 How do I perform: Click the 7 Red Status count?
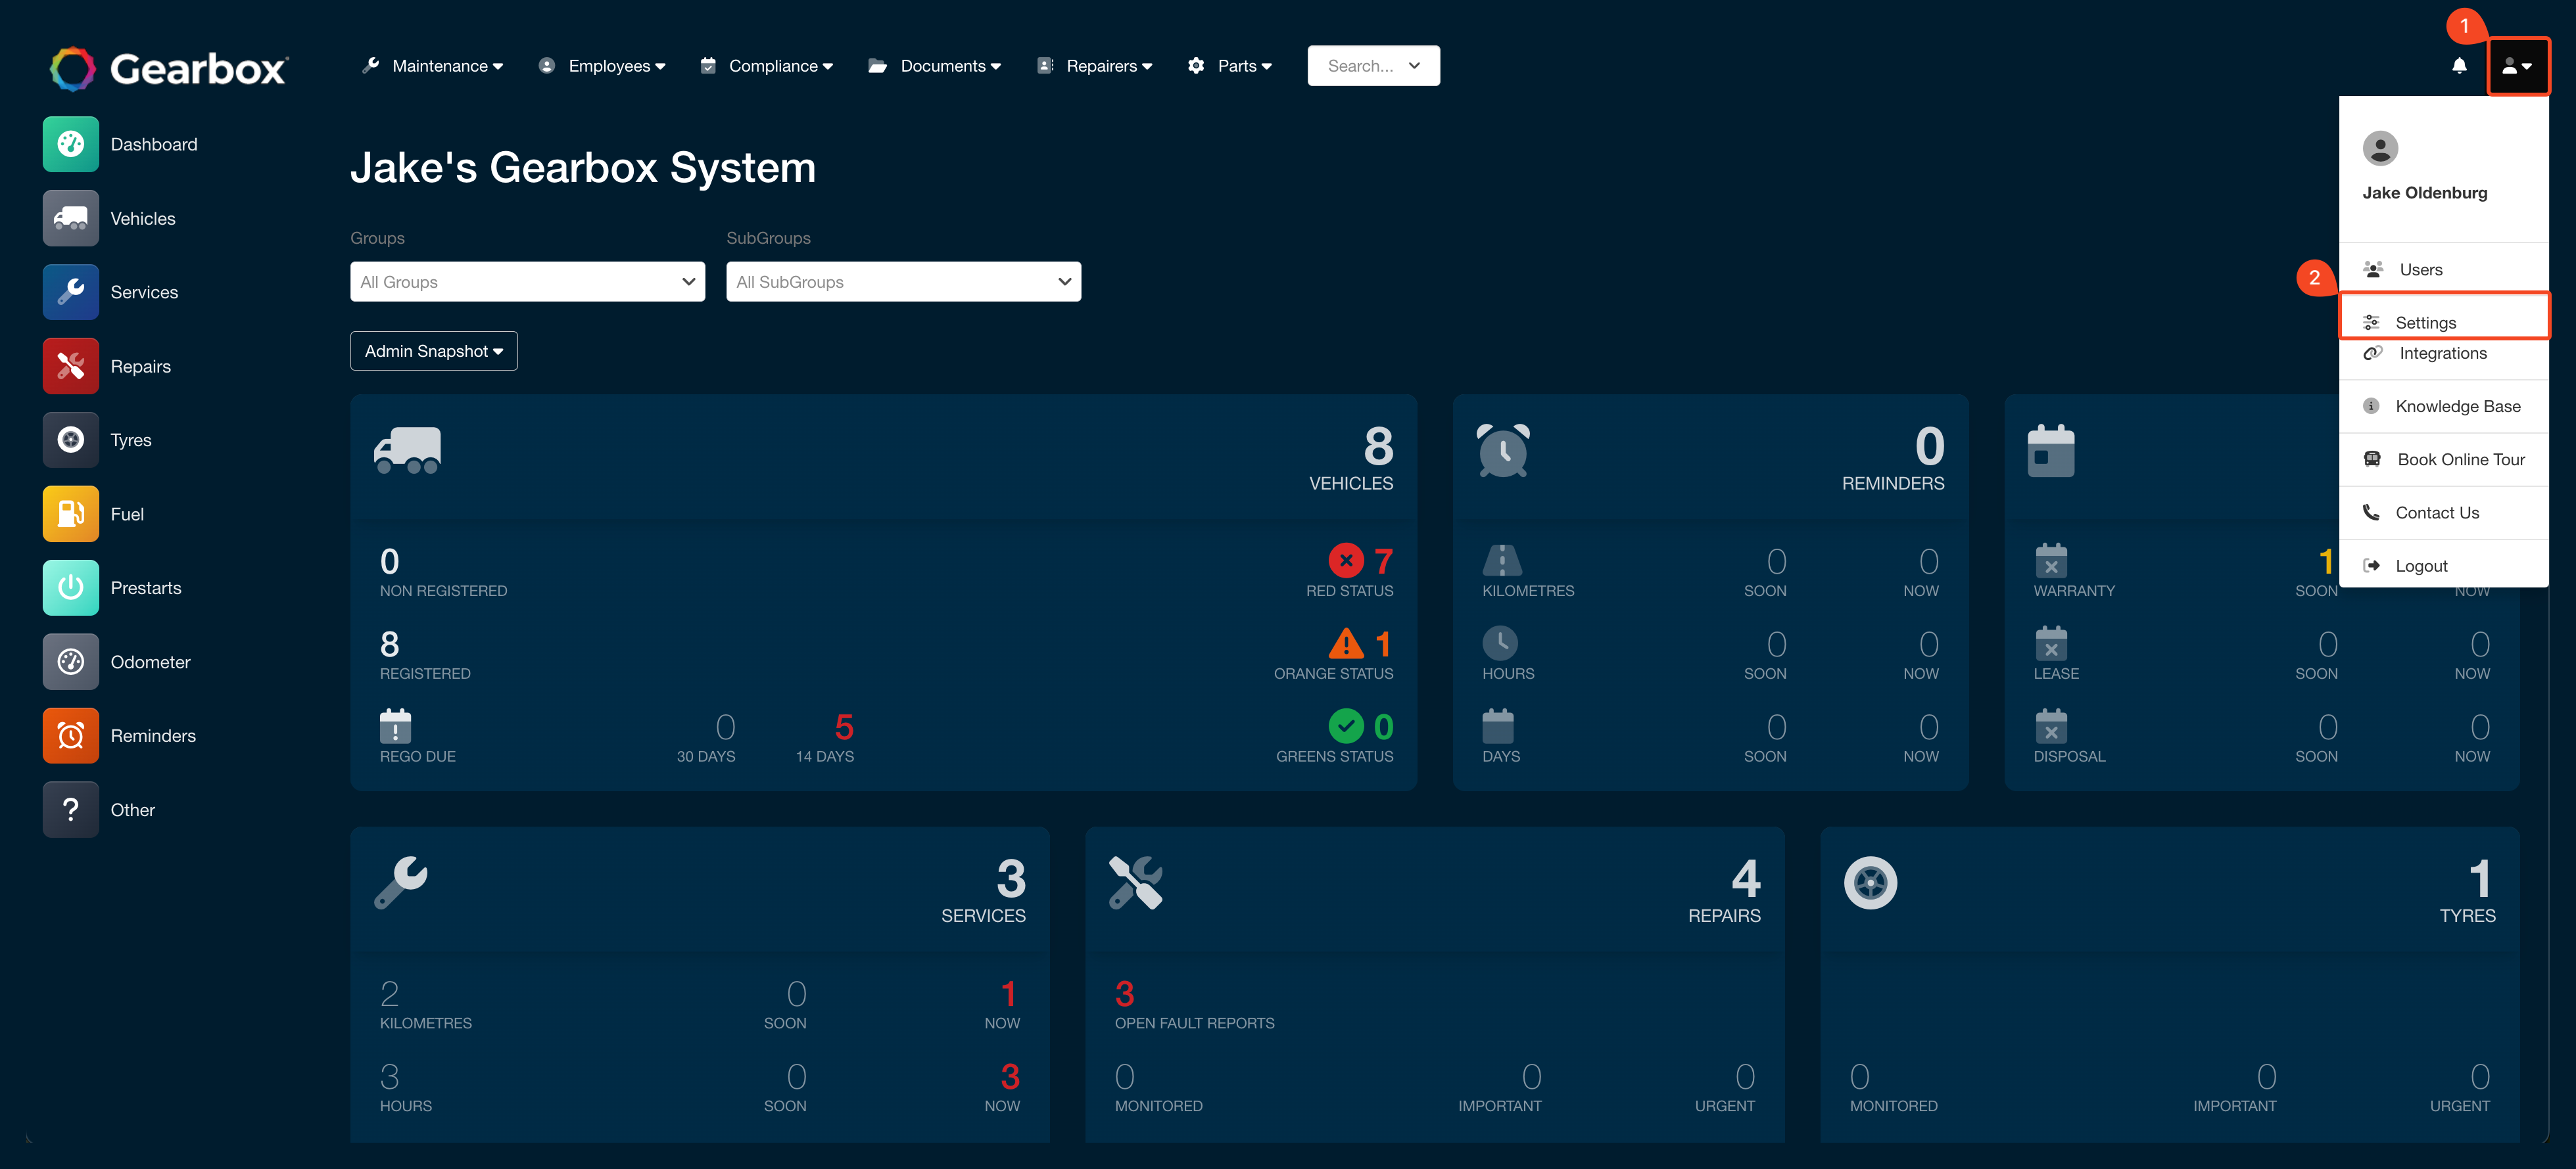click(x=1383, y=562)
